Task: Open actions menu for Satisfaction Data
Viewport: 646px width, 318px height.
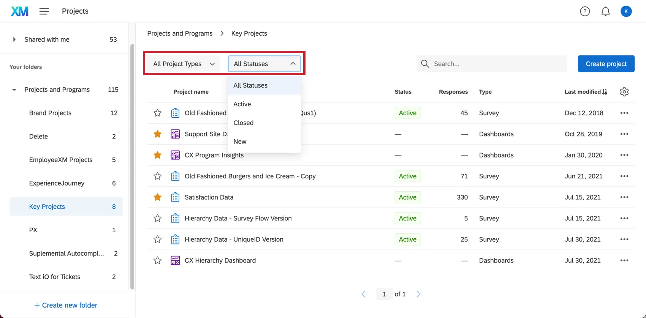Action: click(624, 197)
